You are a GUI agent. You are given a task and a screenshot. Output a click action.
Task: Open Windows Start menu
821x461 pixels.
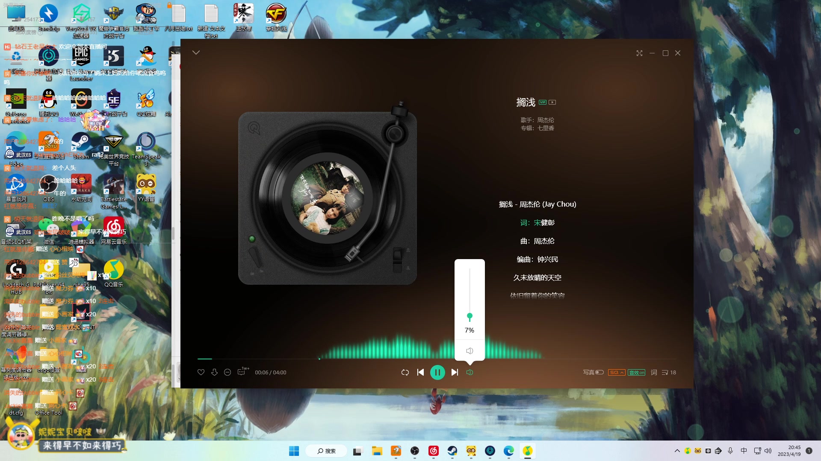[294, 451]
